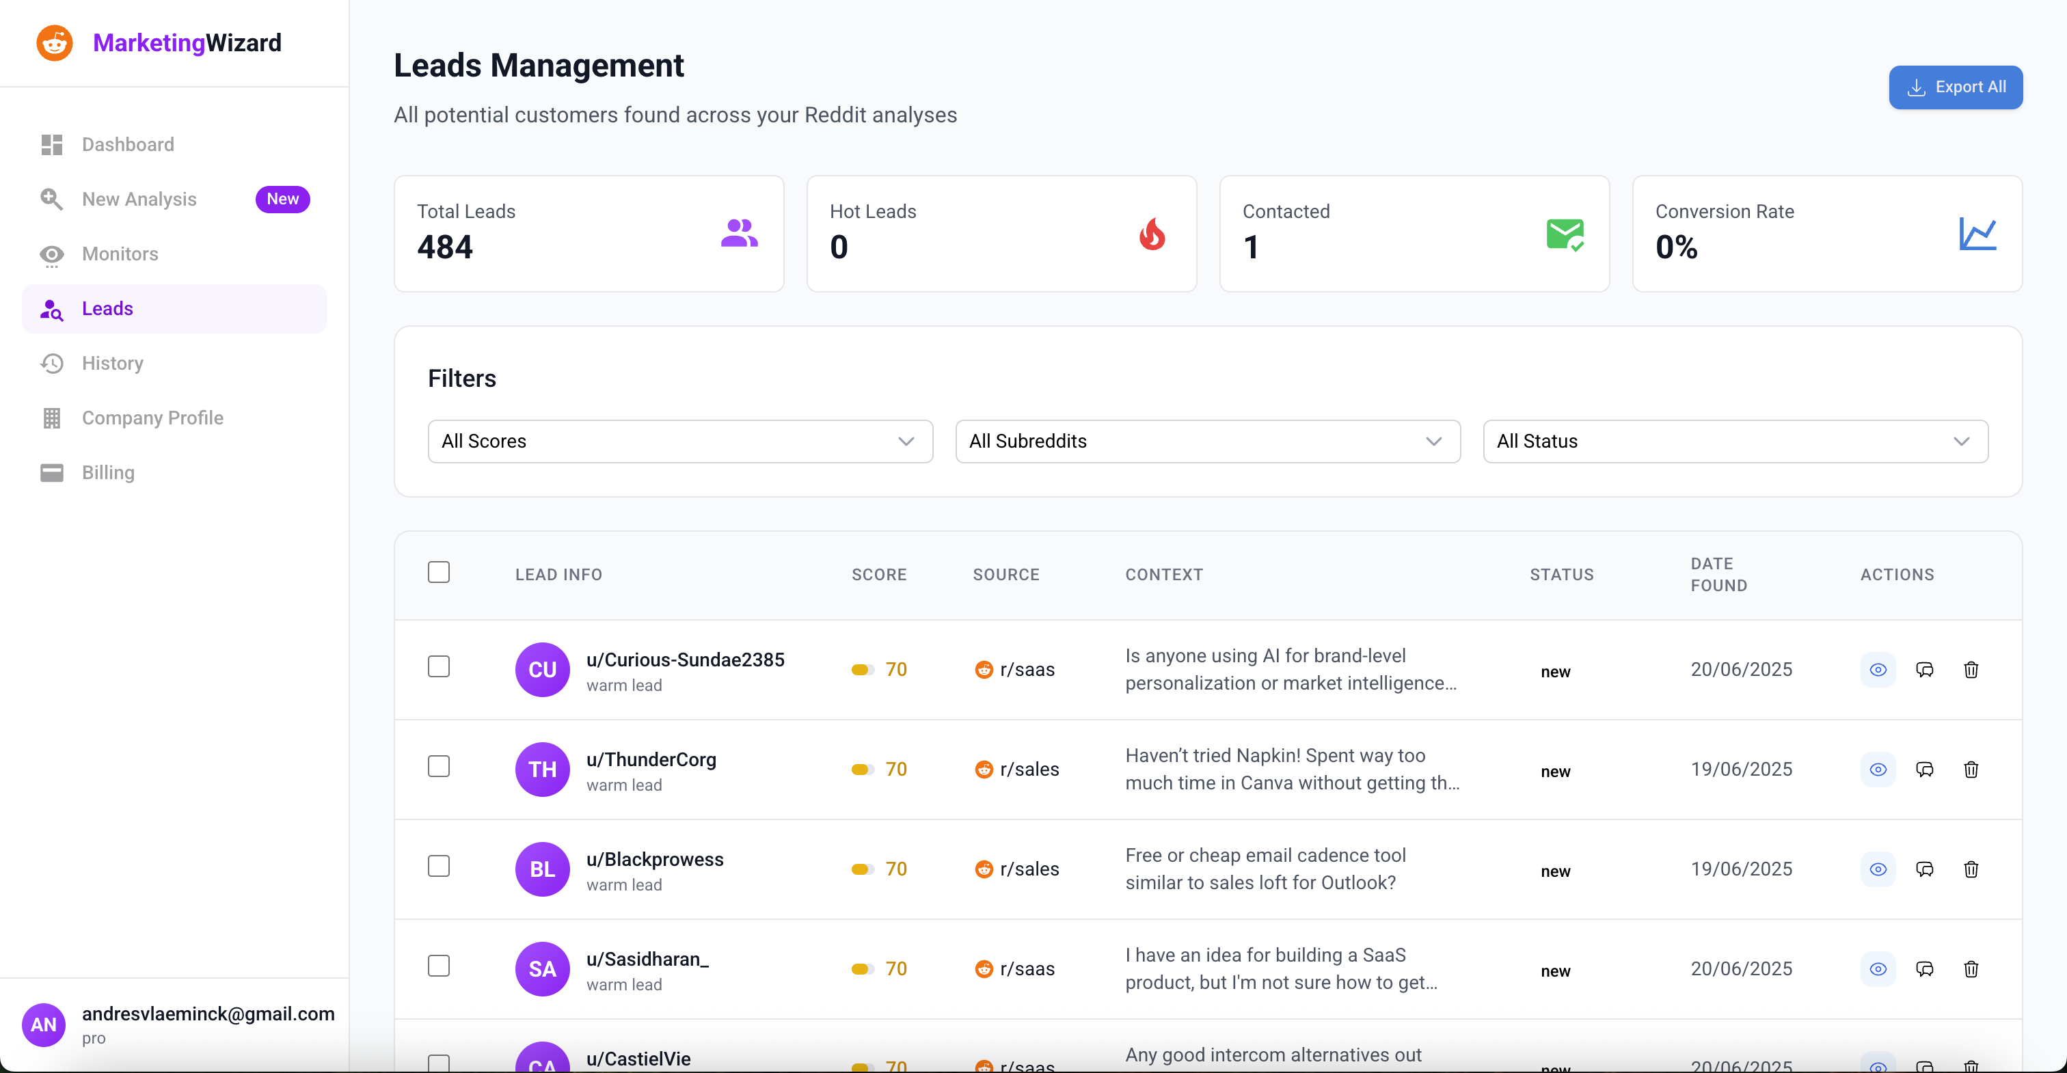
Task: Open the r/saas subreddit link for u/Sasidharan_
Action: pos(1014,968)
